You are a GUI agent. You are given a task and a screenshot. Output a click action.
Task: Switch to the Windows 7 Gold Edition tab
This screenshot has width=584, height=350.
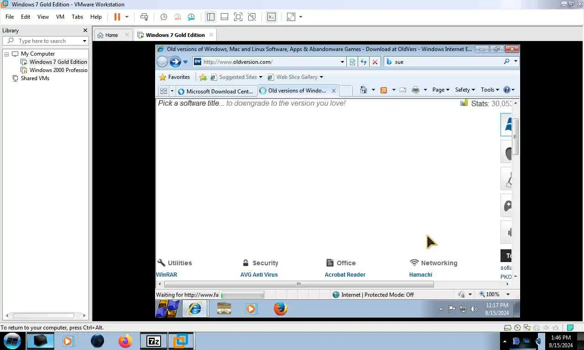tap(175, 35)
